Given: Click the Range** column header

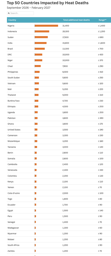Looking at the screenshot, I should [x=103, y=20].
